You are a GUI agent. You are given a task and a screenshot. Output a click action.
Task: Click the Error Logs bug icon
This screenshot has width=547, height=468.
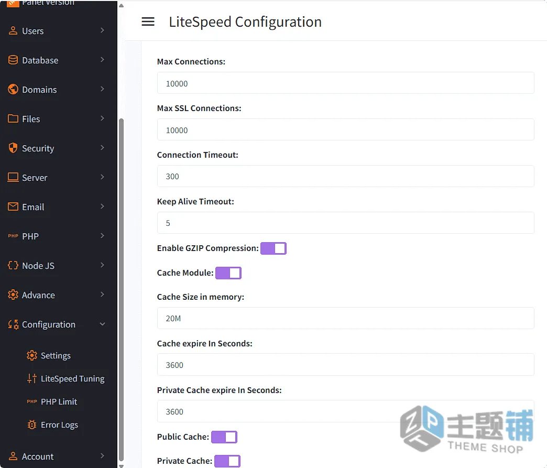[x=32, y=425]
